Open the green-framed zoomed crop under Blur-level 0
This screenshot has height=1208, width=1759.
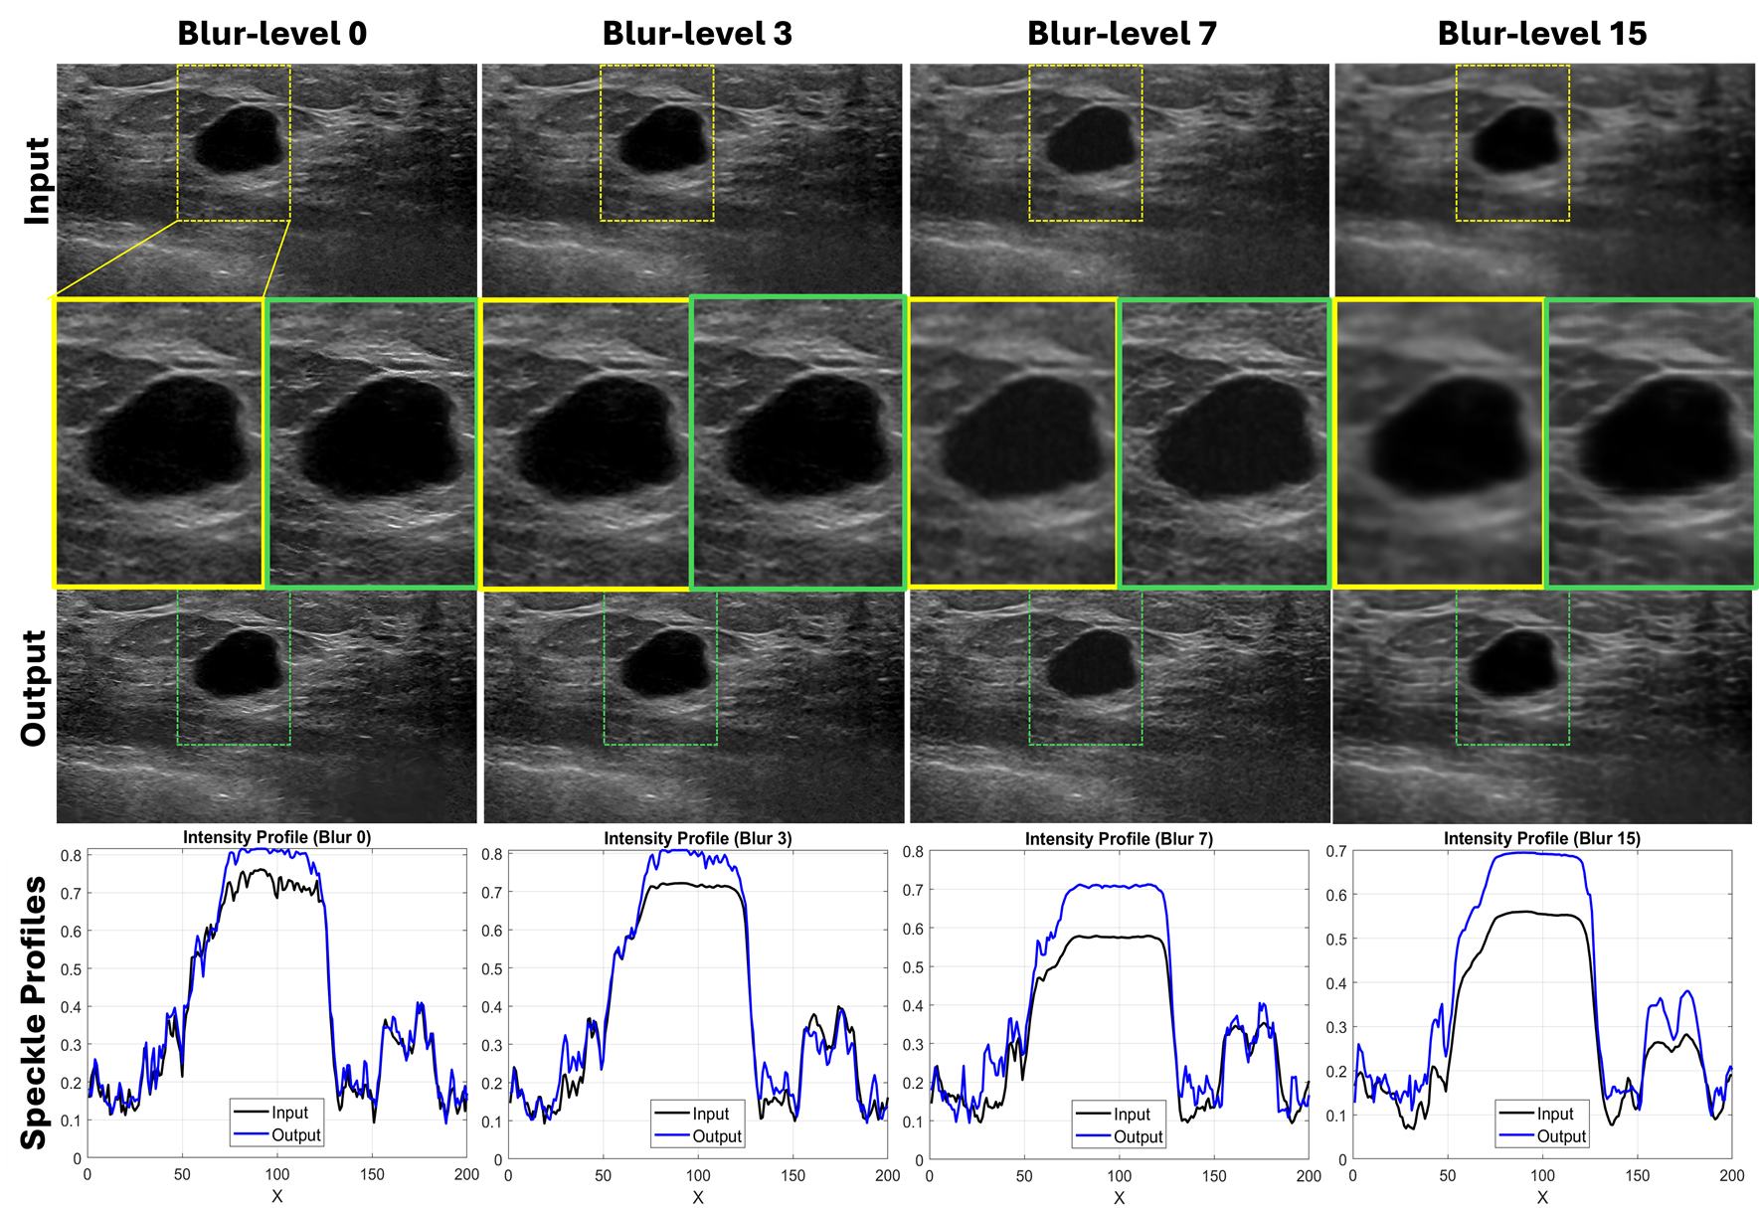pos(372,442)
